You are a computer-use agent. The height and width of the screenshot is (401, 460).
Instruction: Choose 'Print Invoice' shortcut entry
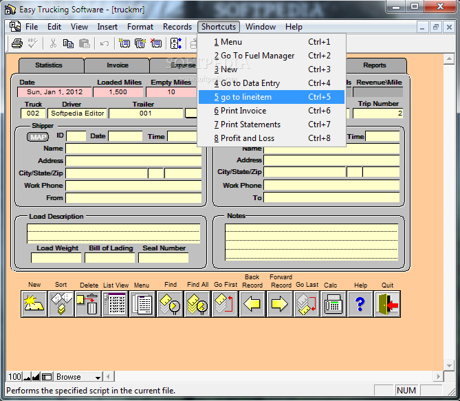(x=272, y=111)
